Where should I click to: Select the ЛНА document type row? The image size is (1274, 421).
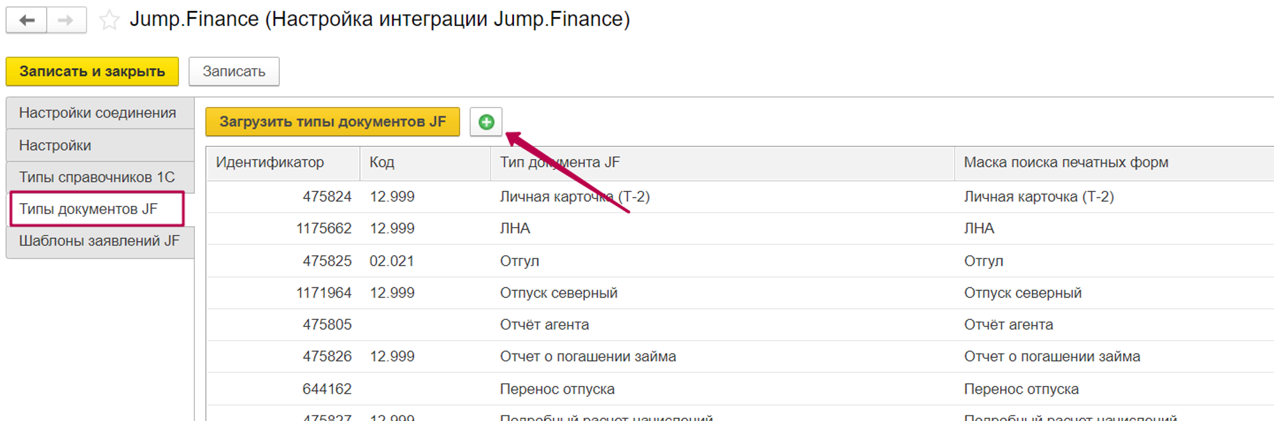pyautogui.click(x=515, y=229)
